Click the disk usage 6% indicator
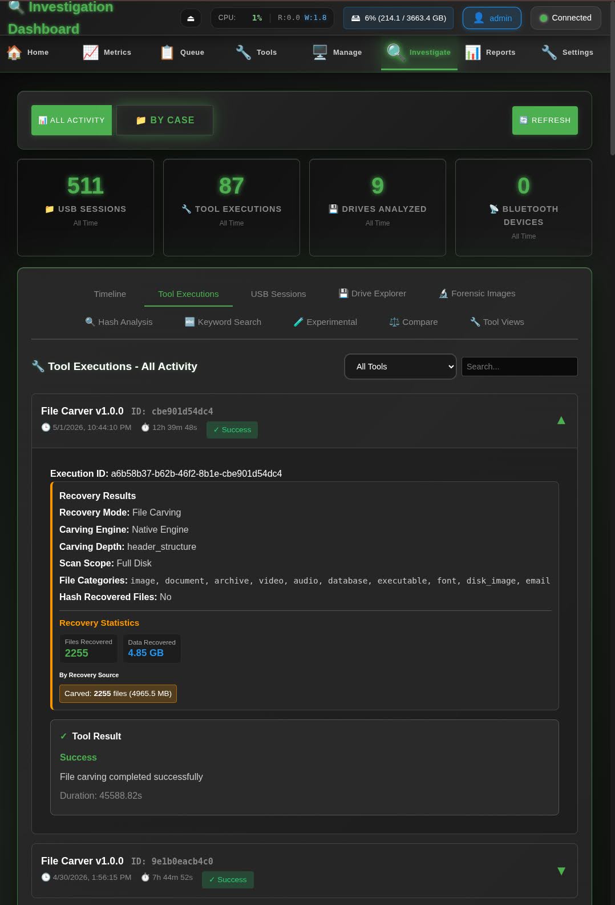Image resolution: width=615 pixels, height=905 pixels. coord(398,18)
